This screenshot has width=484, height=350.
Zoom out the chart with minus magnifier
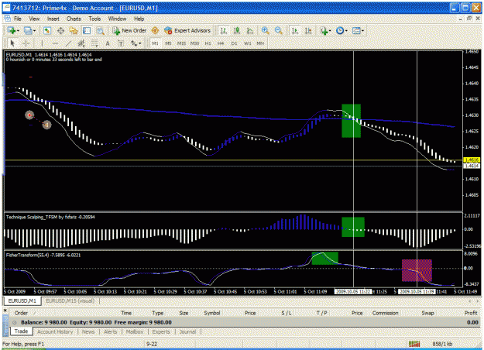coord(279,30)
